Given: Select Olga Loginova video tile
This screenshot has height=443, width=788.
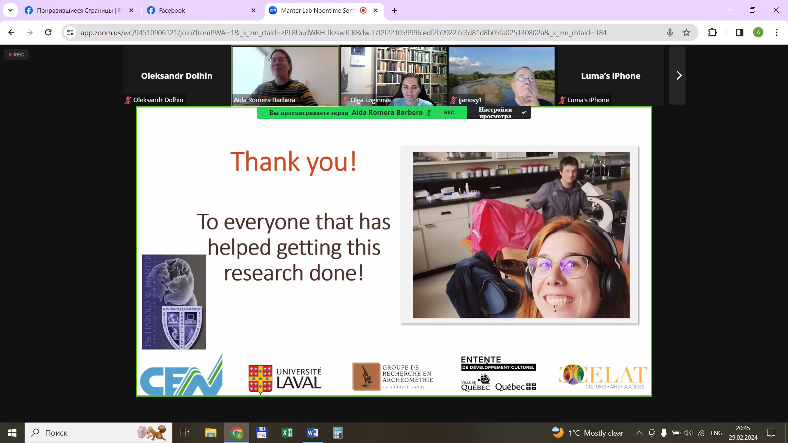Looking at the screenshot, I should click(x=394, y=76).
